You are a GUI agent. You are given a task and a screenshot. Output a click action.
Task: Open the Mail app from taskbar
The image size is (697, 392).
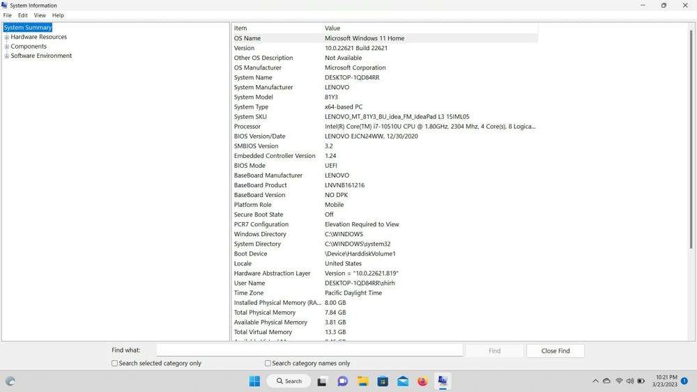(403, 381)
